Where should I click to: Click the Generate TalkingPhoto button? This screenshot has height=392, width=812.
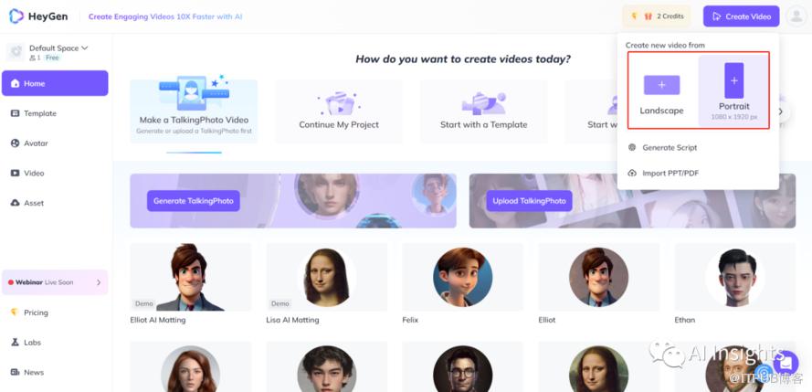pos(193,201)
